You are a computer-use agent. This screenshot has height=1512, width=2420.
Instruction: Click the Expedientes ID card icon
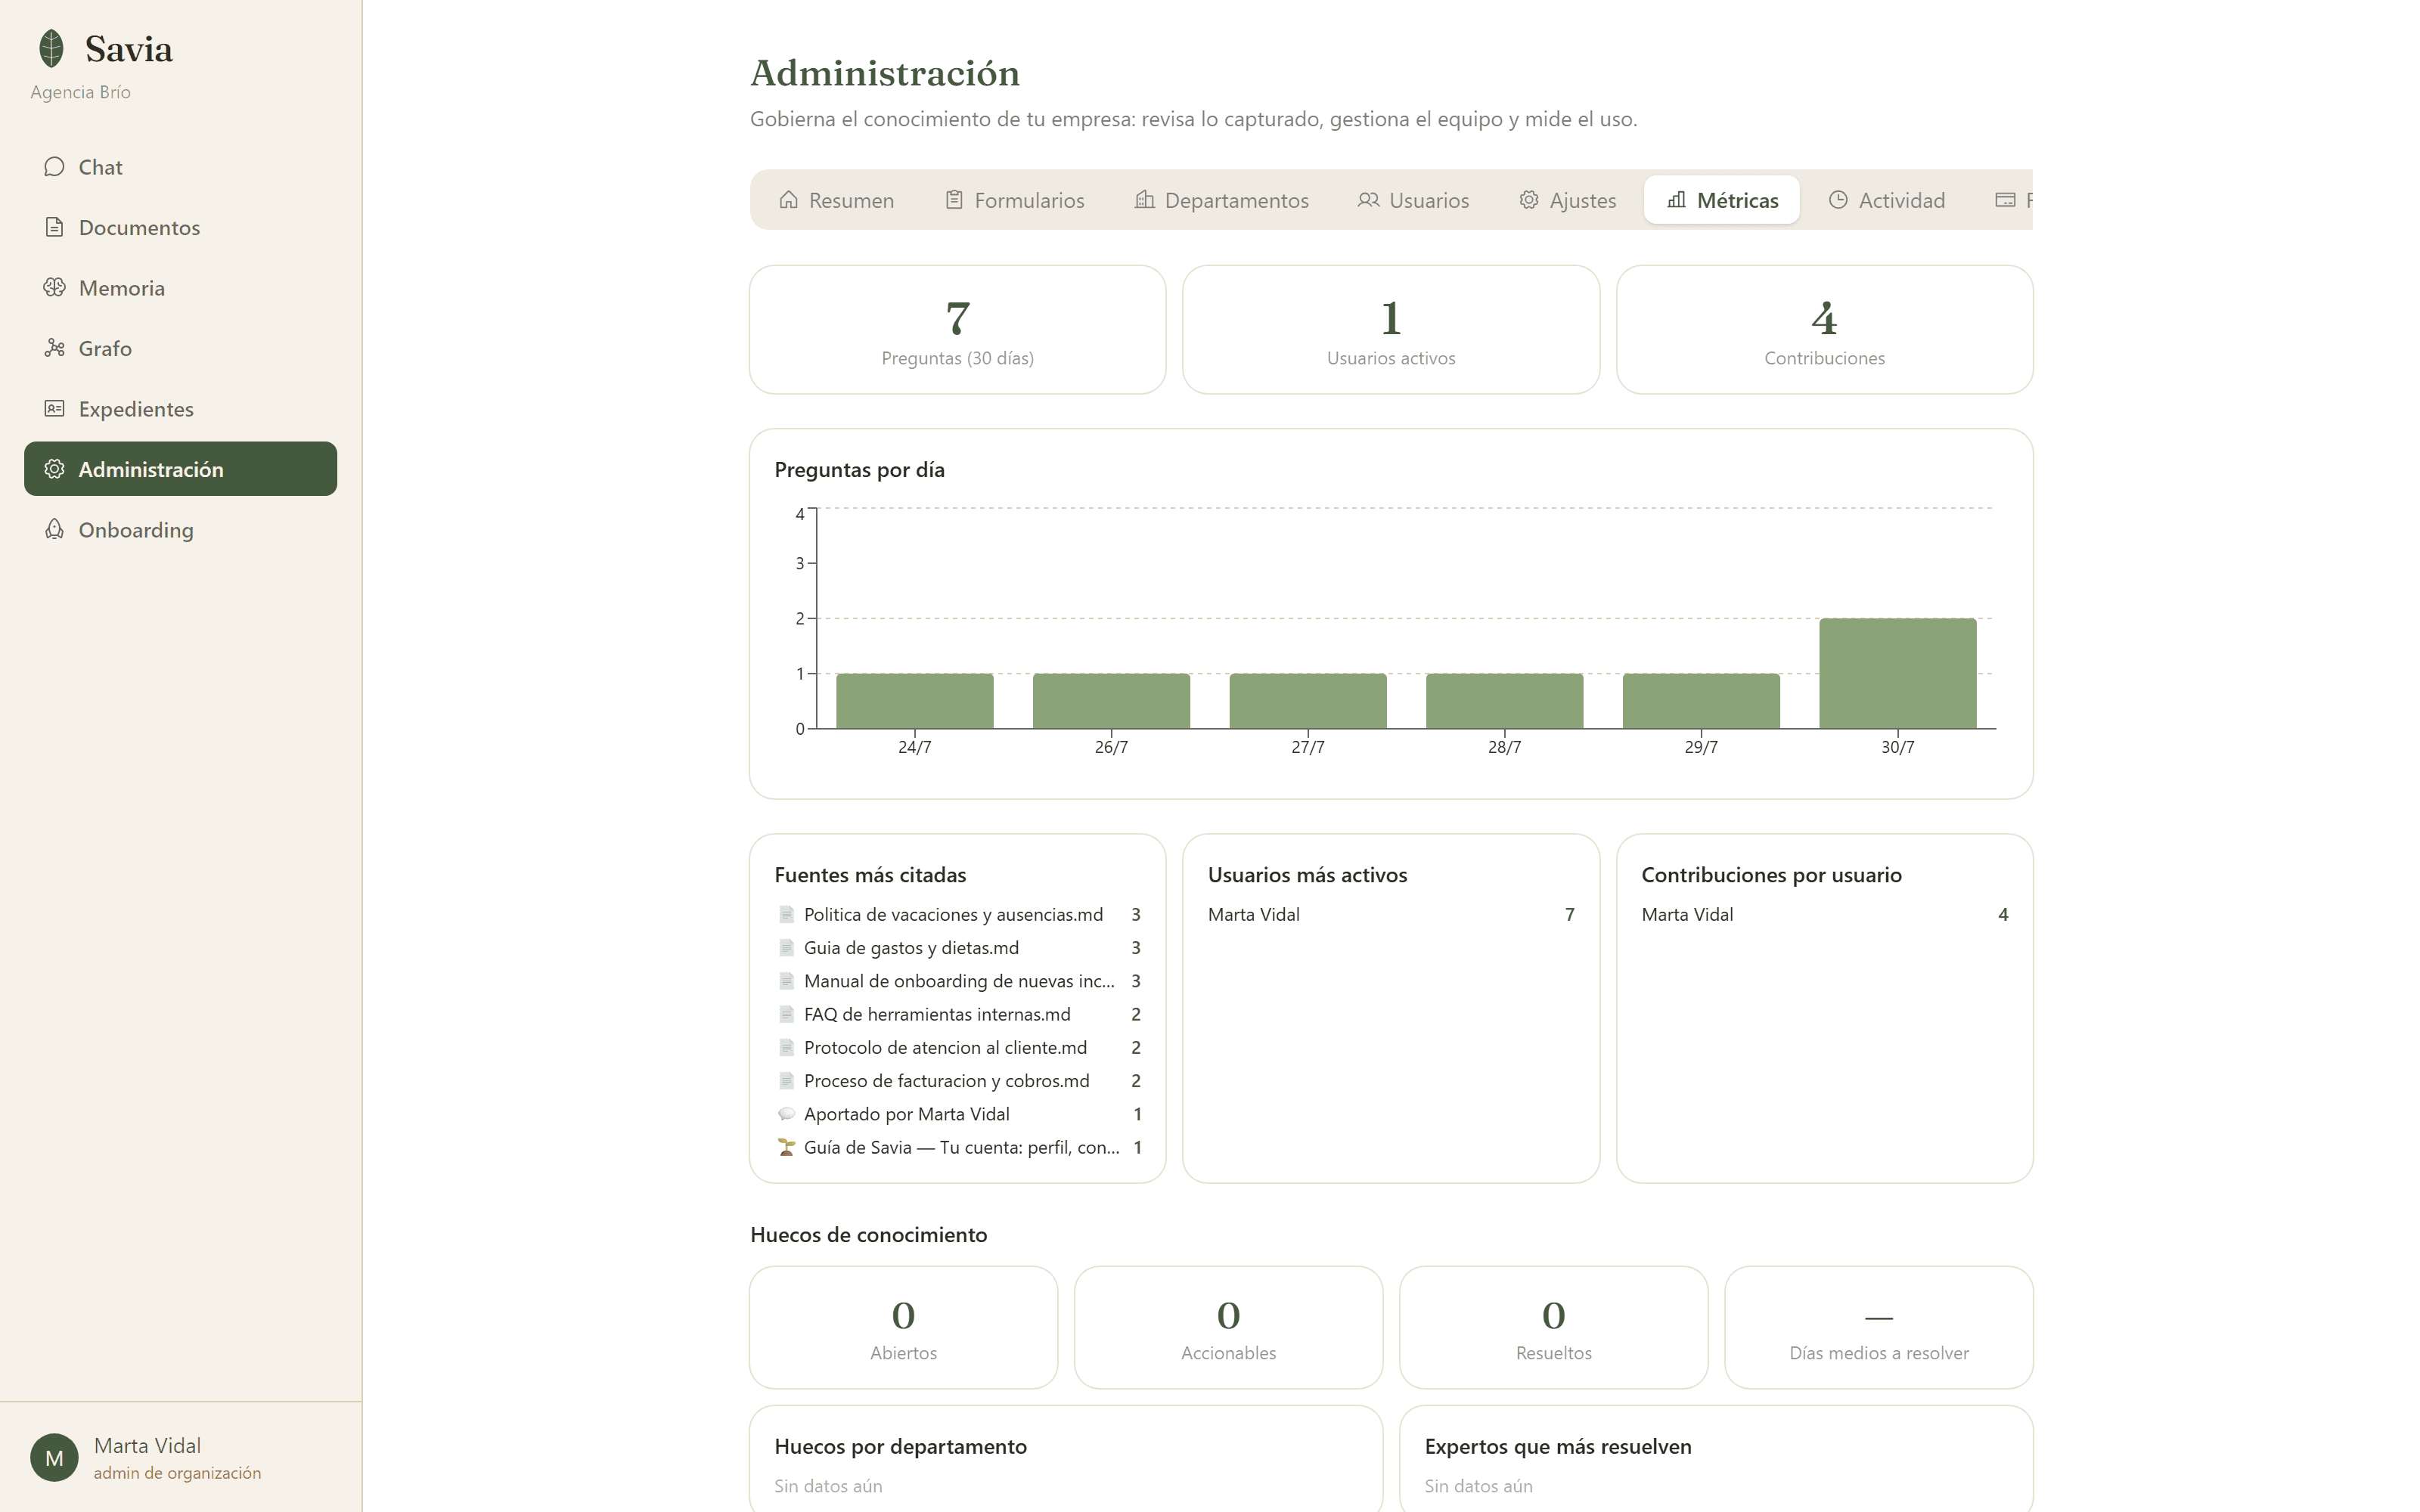(x=54, y=409)
